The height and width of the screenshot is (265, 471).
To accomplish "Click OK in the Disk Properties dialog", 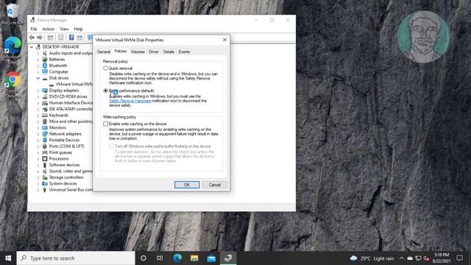I will coord(187,185).
